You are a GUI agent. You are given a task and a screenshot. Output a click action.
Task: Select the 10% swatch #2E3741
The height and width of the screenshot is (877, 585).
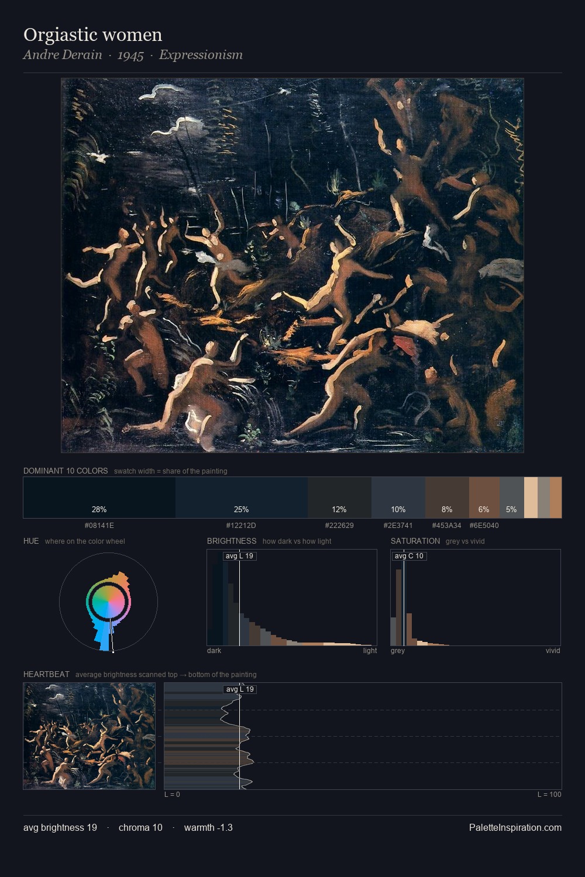tap(398, 498)
